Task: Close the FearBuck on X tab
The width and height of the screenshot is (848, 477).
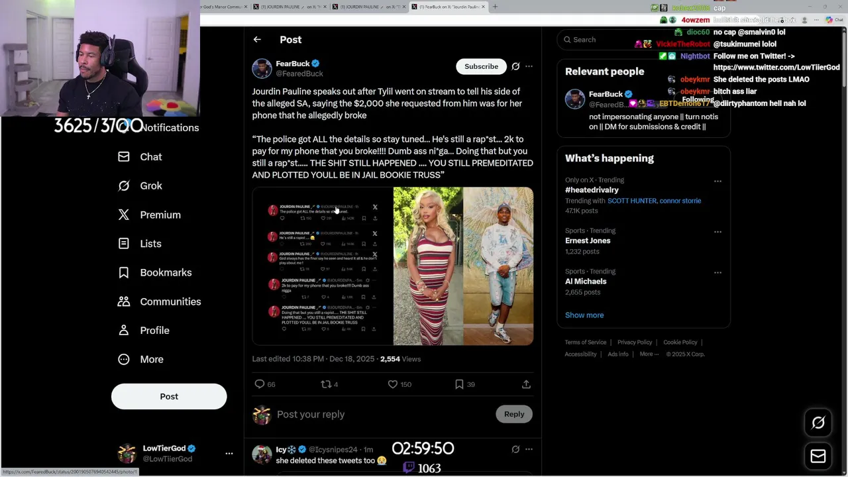Action: [x=483, y=7]
